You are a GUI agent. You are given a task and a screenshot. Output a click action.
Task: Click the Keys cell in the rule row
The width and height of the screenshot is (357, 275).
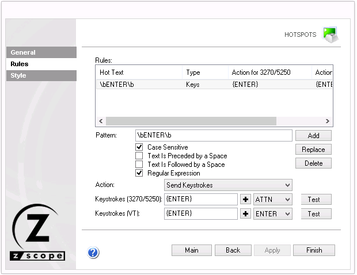tap(193, 85)
